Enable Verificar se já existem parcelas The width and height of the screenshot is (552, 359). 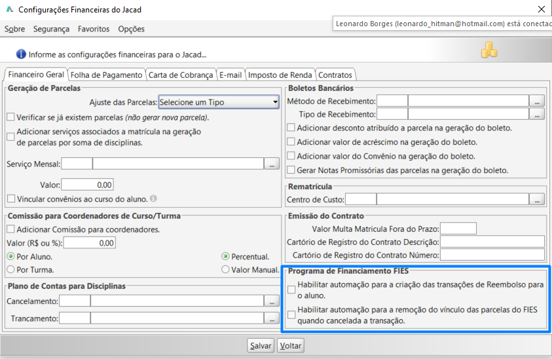(11, 117)
